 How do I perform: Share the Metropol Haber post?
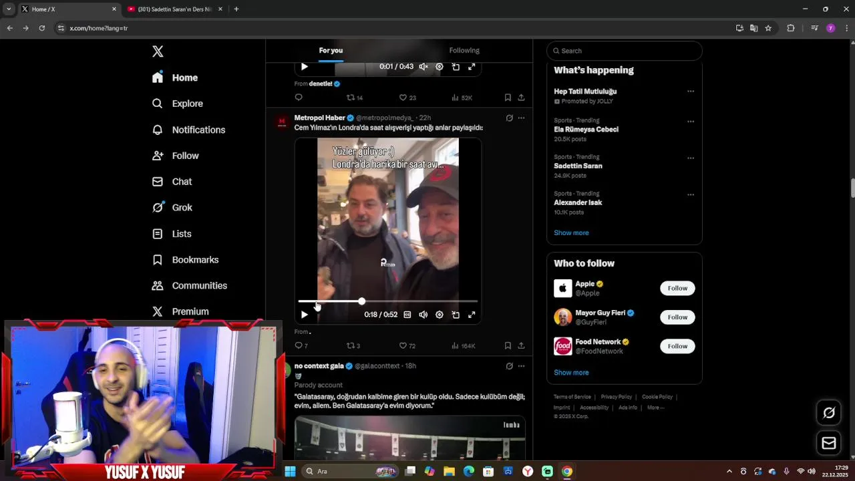point(521,345)
